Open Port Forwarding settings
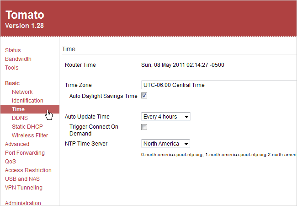This screenshot has width=297, height=206. coord(25,153)
